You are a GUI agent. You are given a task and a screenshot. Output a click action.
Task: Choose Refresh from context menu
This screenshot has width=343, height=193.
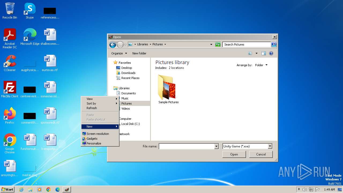tap(100, 108)
